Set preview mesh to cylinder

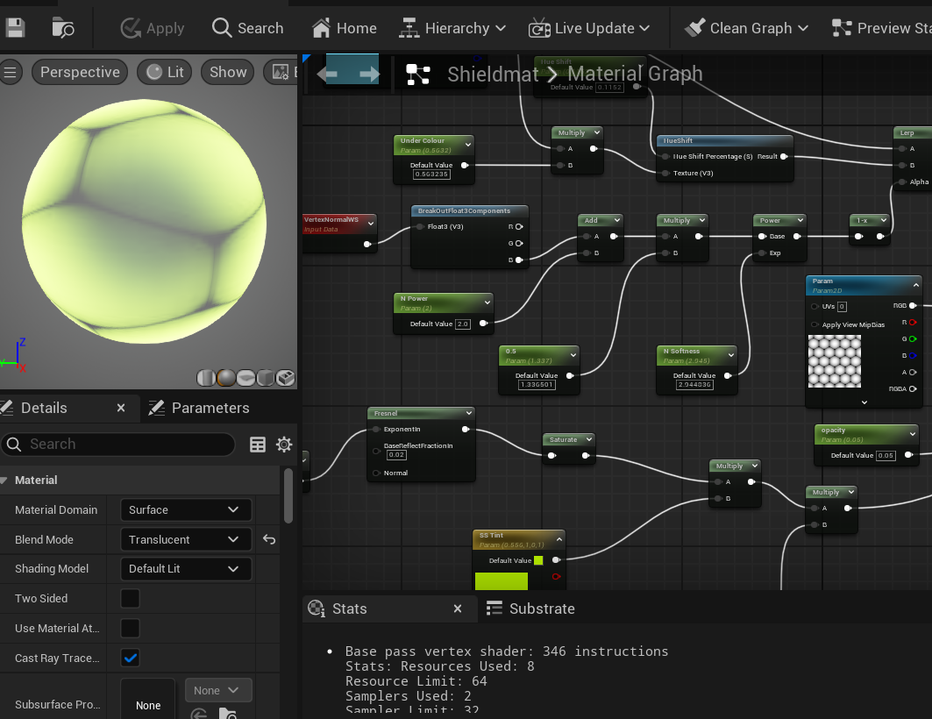pos(206,378)
